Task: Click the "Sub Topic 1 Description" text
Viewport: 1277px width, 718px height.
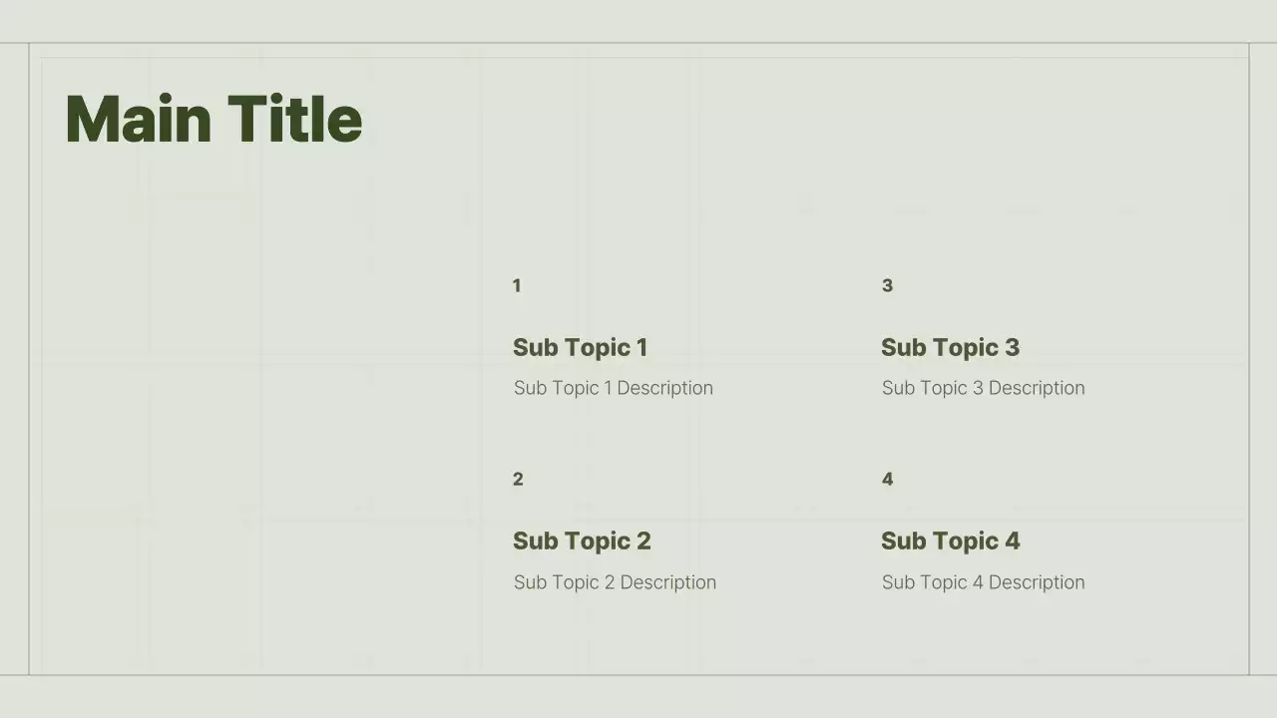Action: [614, 388]
